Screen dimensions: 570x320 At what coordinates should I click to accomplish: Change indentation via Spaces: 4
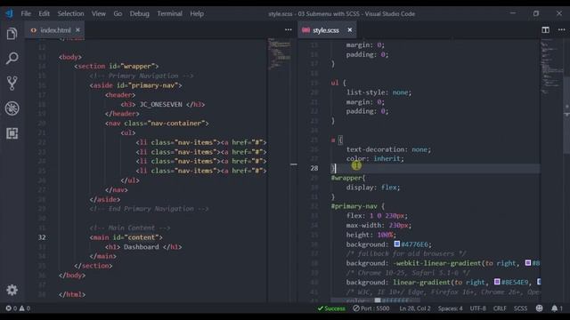[450, 308]
